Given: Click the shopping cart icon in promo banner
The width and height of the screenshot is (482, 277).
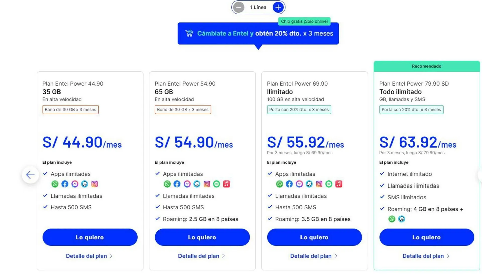Looking at the screenshot, I should point(189,33).
